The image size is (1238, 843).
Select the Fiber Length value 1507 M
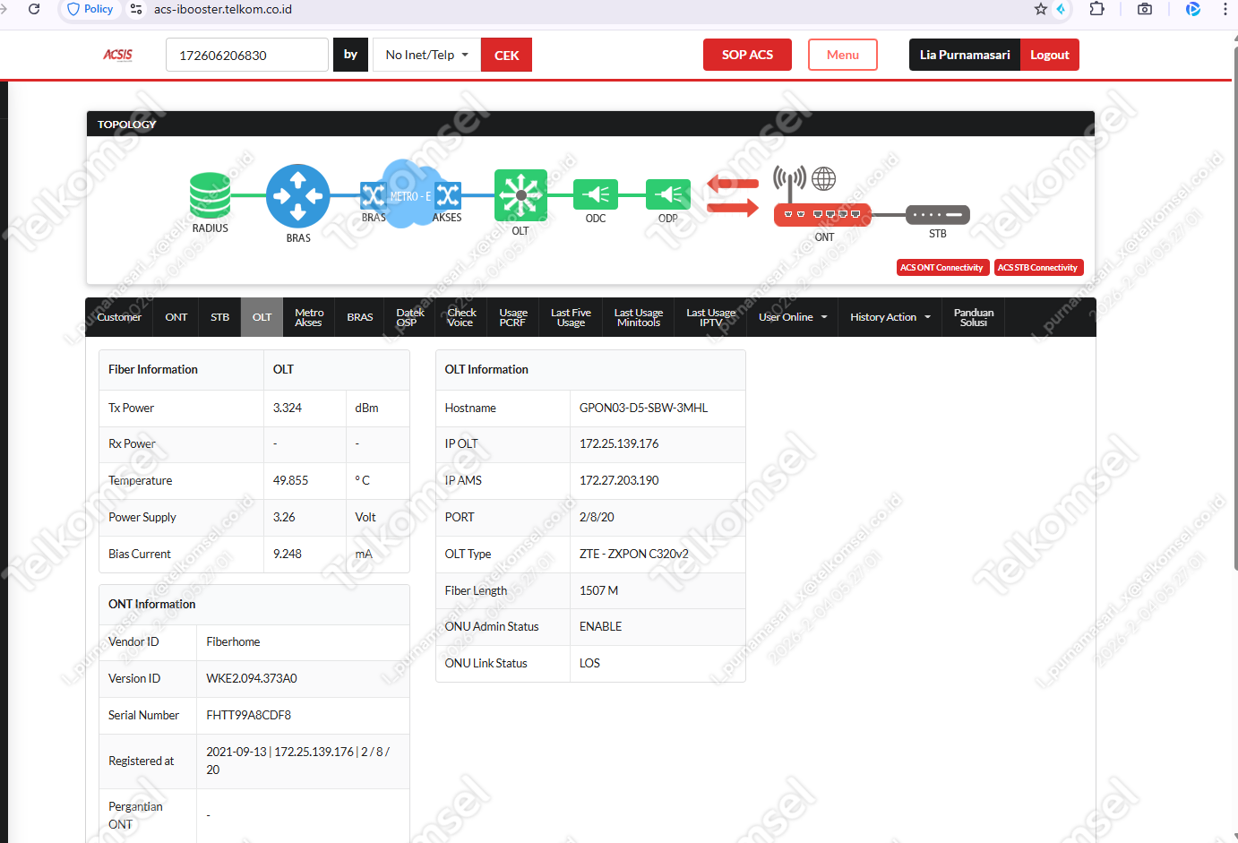(598, 590)
